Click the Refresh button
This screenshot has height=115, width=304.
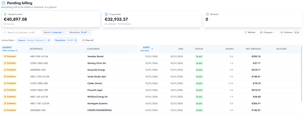pos(250,33)
